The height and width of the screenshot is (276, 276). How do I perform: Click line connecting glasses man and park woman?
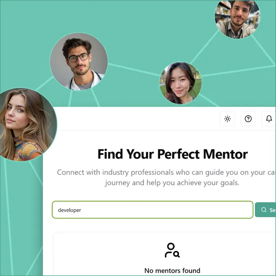(133, 69)
